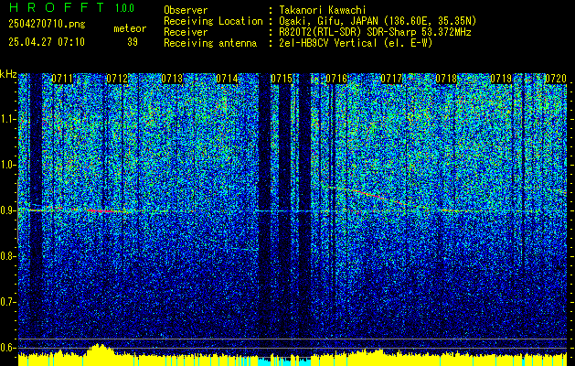Click the Receiver label
Image resolution: width=575 pixels, height=366 pixels.
[x=186, y=32]
